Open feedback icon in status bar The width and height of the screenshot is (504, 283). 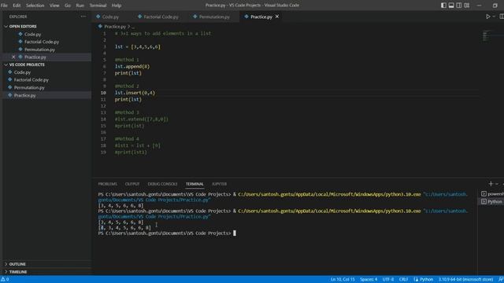pyautogui.click(x=501, y=280)
